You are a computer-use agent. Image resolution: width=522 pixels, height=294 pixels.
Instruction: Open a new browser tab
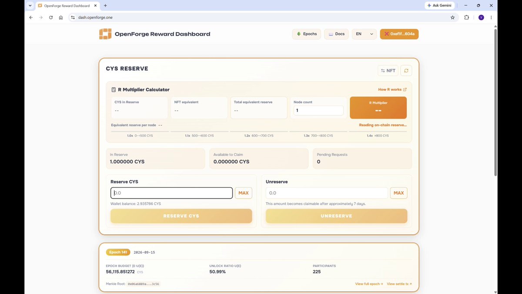point(105,6)
